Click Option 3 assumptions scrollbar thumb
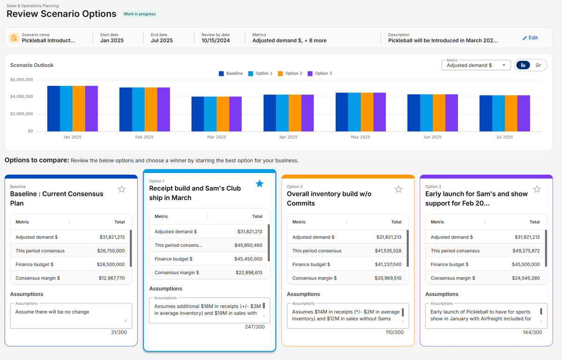The width and height of the screenshot is (562, 360). pyautogui.click(x=541, y=311)
